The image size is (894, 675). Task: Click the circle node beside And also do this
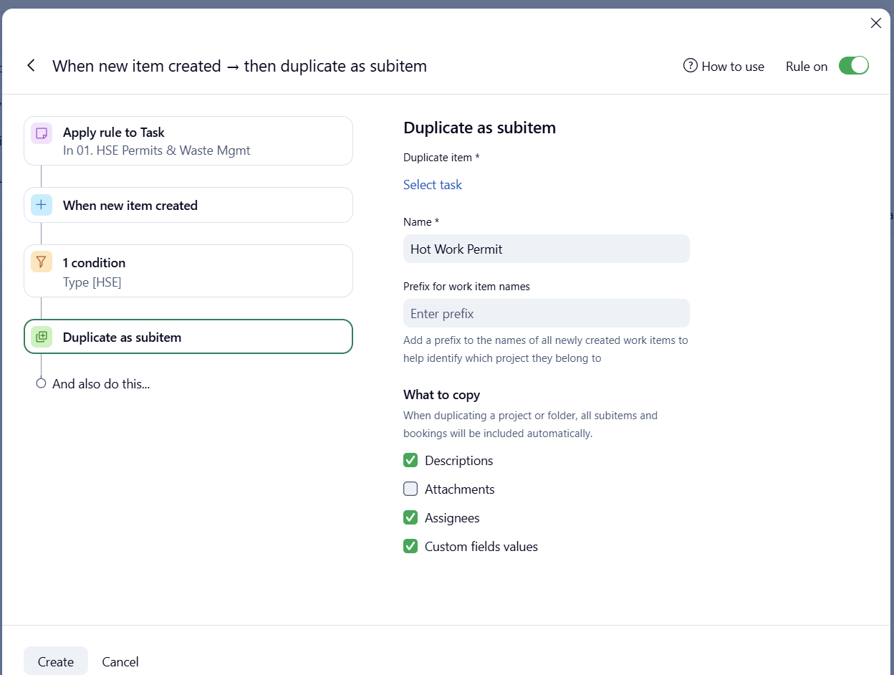point(41,383)
